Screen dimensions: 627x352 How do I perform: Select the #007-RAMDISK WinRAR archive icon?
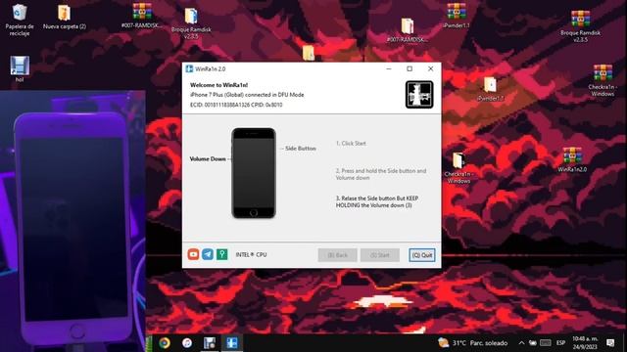point(142,16)
